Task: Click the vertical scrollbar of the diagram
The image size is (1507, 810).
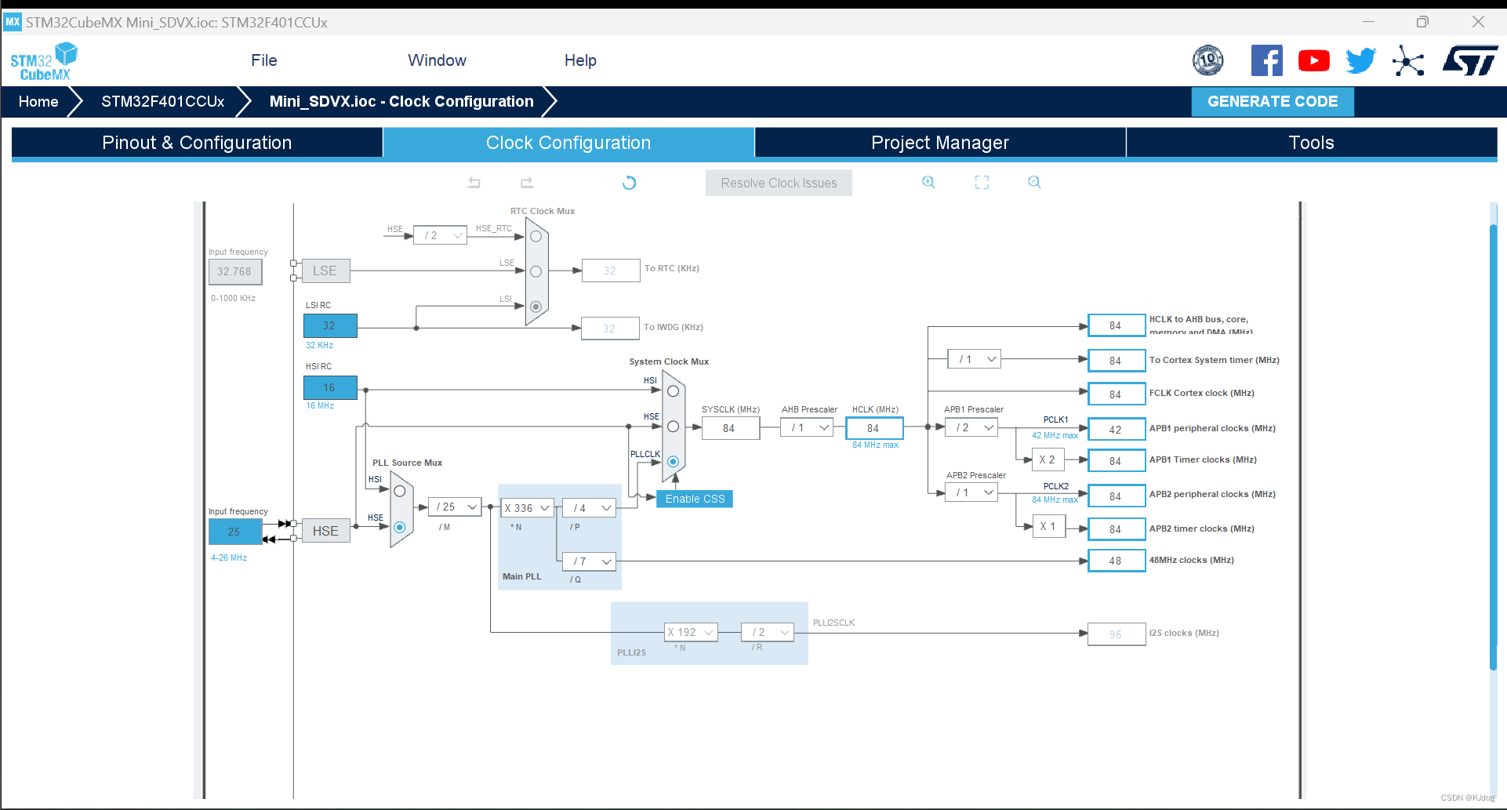Action: 1493,447
